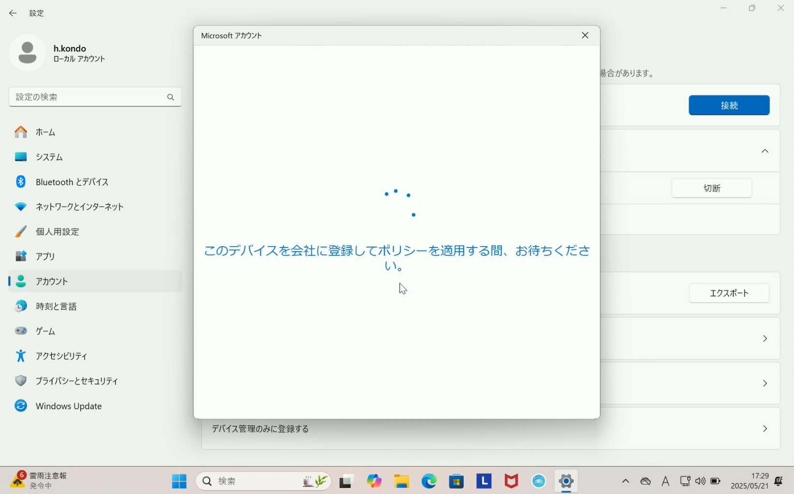Open ネットワークとインターネット settings
The width and height of the screenshot is (794, 494).
click(x=79, y=207)
